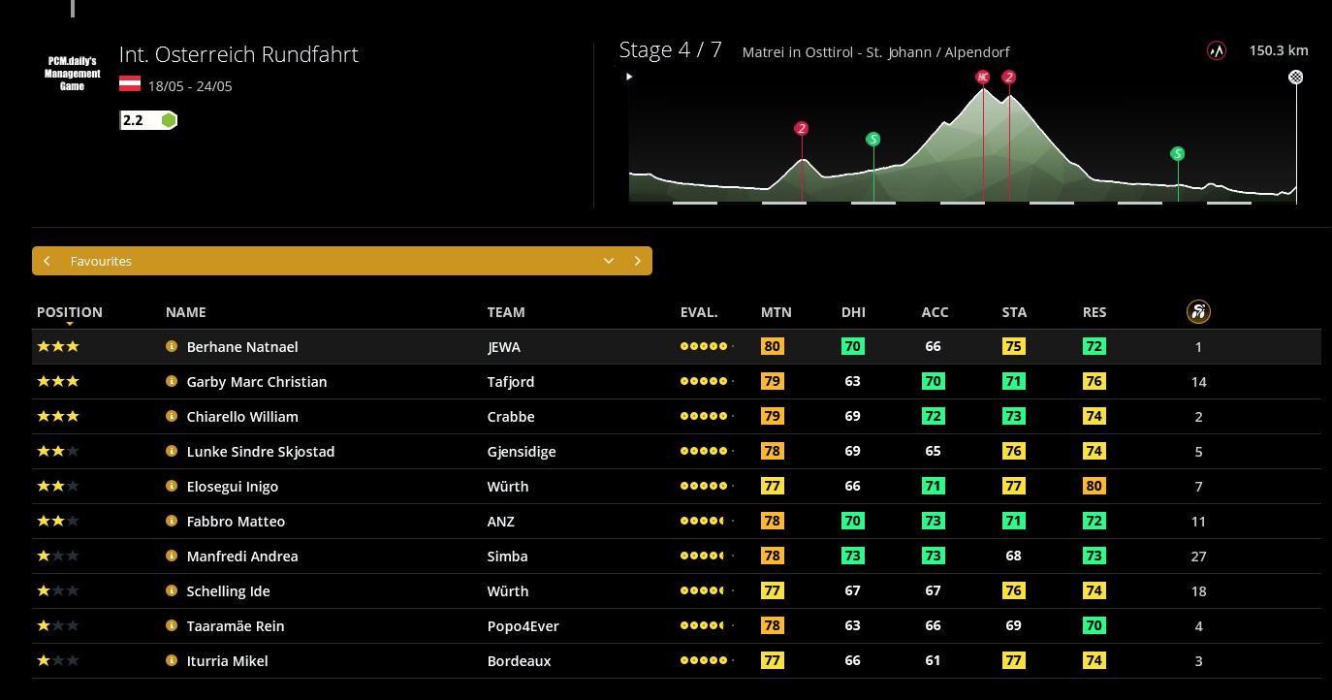The height and width of the screenshot is (700, 1332).
Task: Click Int. Osterreich Rundfahrt race title
Action: pos(238,54)
